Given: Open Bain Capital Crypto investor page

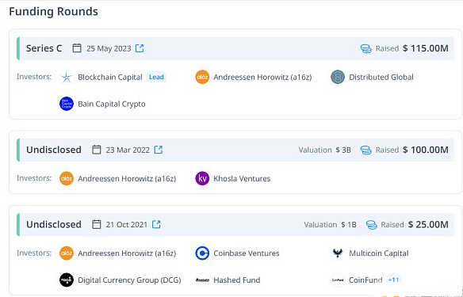Looking at the screenshot, I should click(112, 104).
